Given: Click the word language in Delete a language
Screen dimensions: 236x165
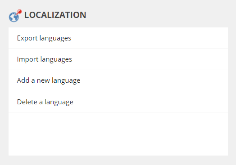Looking at the screenshot, I should click(x=59, y=103).
